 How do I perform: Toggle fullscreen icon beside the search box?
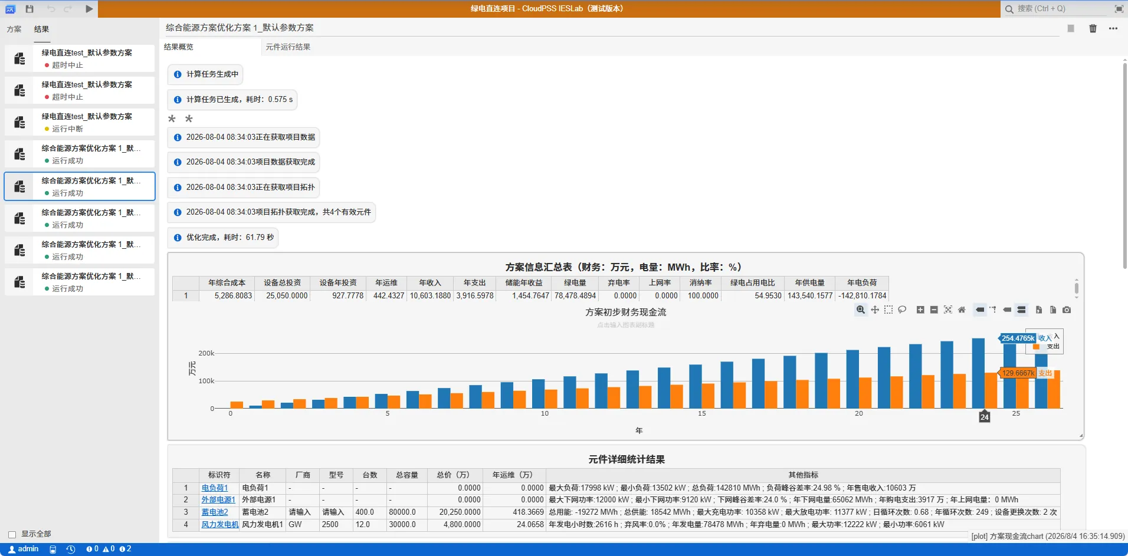[x=1119, y=9]
